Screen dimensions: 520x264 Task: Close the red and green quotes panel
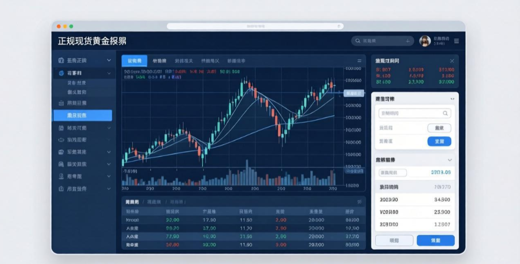452,61
